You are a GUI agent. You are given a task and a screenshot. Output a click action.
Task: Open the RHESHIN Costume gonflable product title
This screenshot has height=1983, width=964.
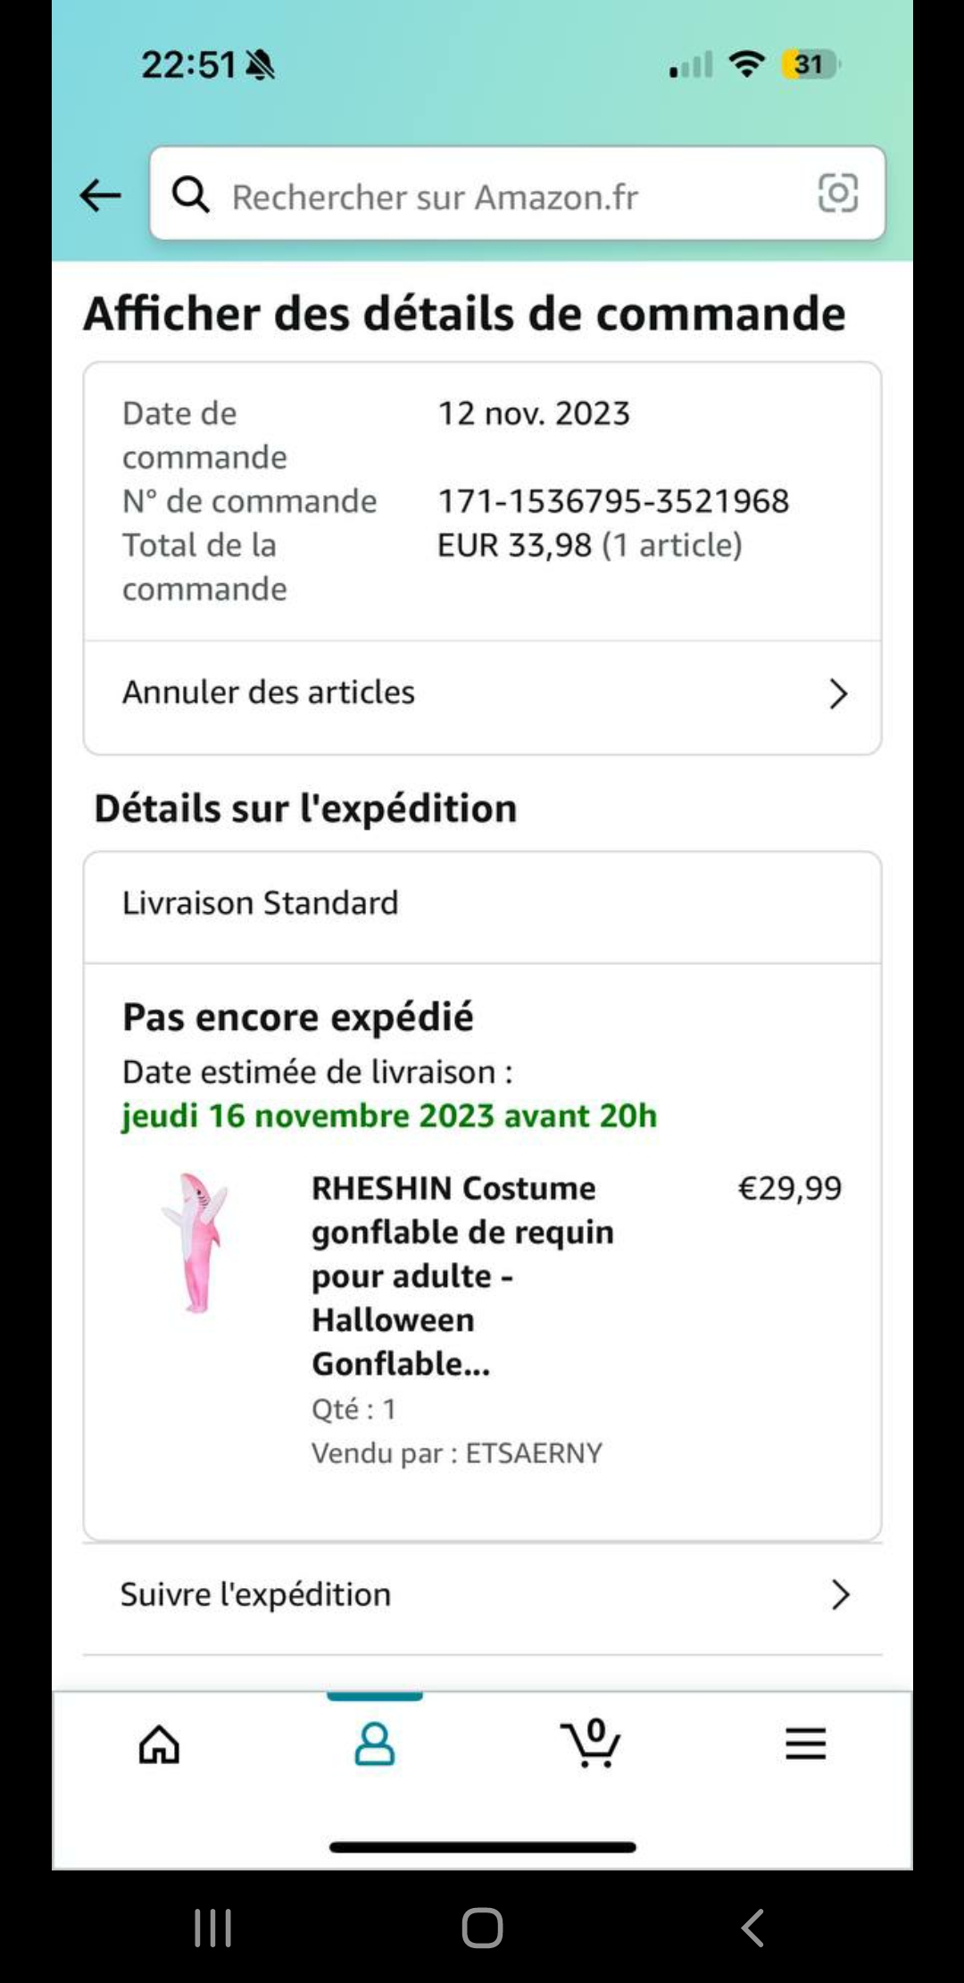pos(462,1276)
